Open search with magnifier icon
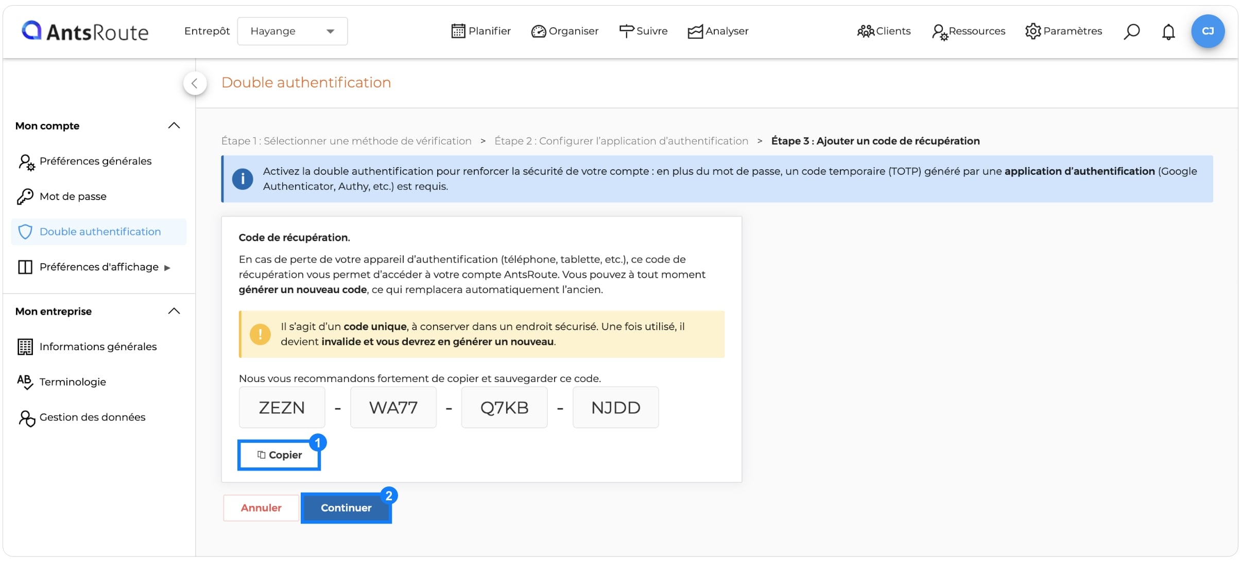 1131,31
